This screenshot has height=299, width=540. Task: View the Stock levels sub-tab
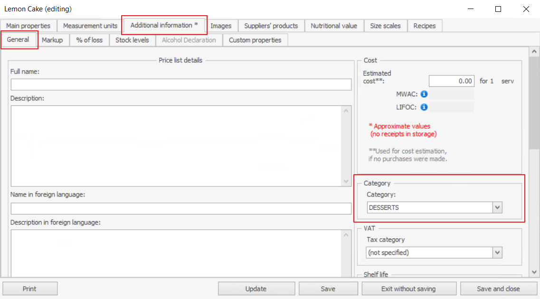132,40
